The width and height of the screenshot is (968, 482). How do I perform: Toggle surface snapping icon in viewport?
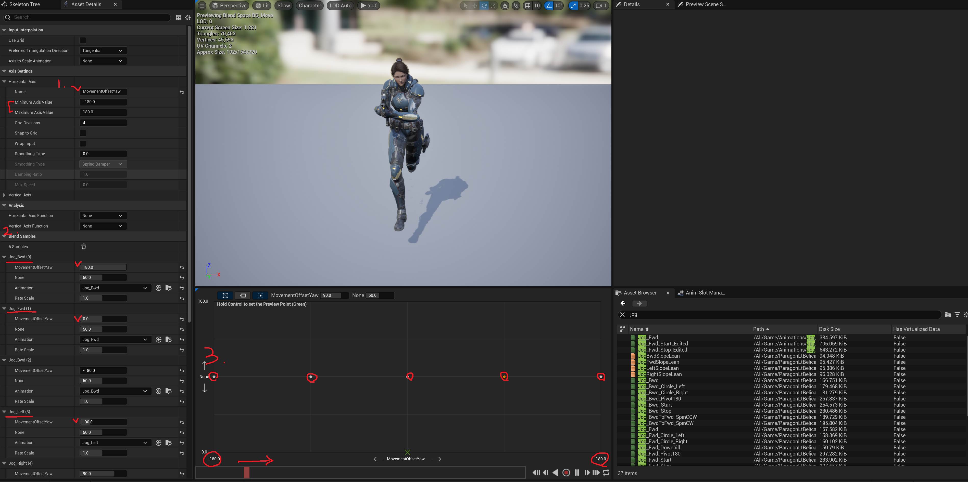coord(516,6)
